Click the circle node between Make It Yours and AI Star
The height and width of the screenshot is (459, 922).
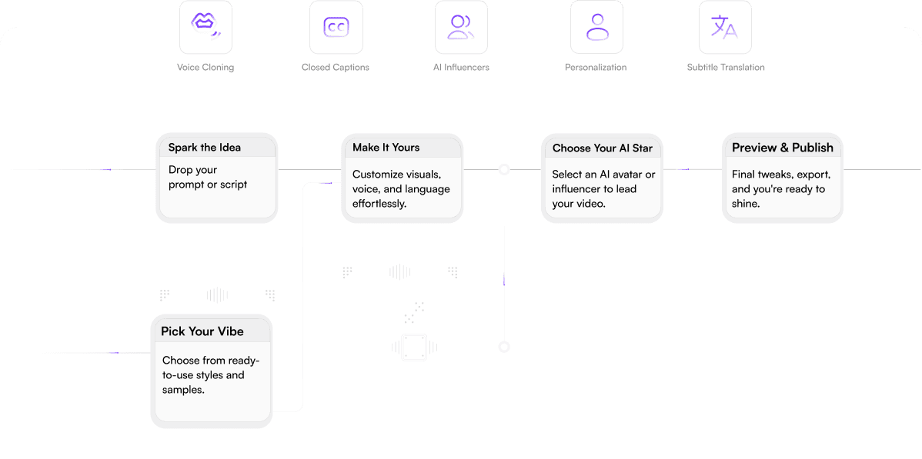pyautogui.click(x=504, y=169)
